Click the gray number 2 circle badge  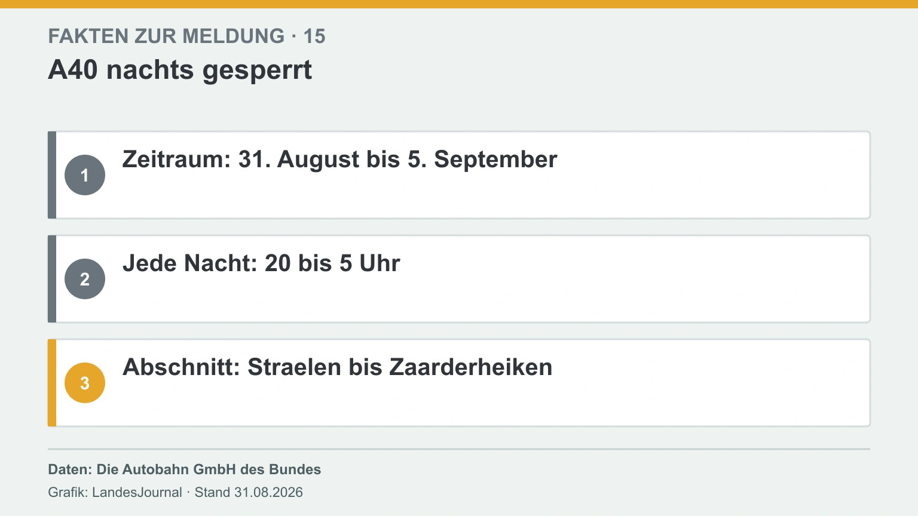(85, 279)
